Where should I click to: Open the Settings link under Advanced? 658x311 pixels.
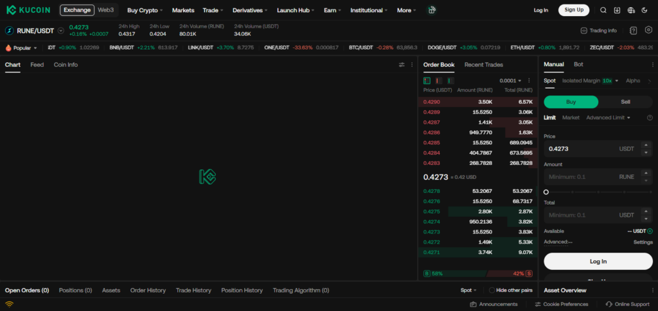pos(643,242)
